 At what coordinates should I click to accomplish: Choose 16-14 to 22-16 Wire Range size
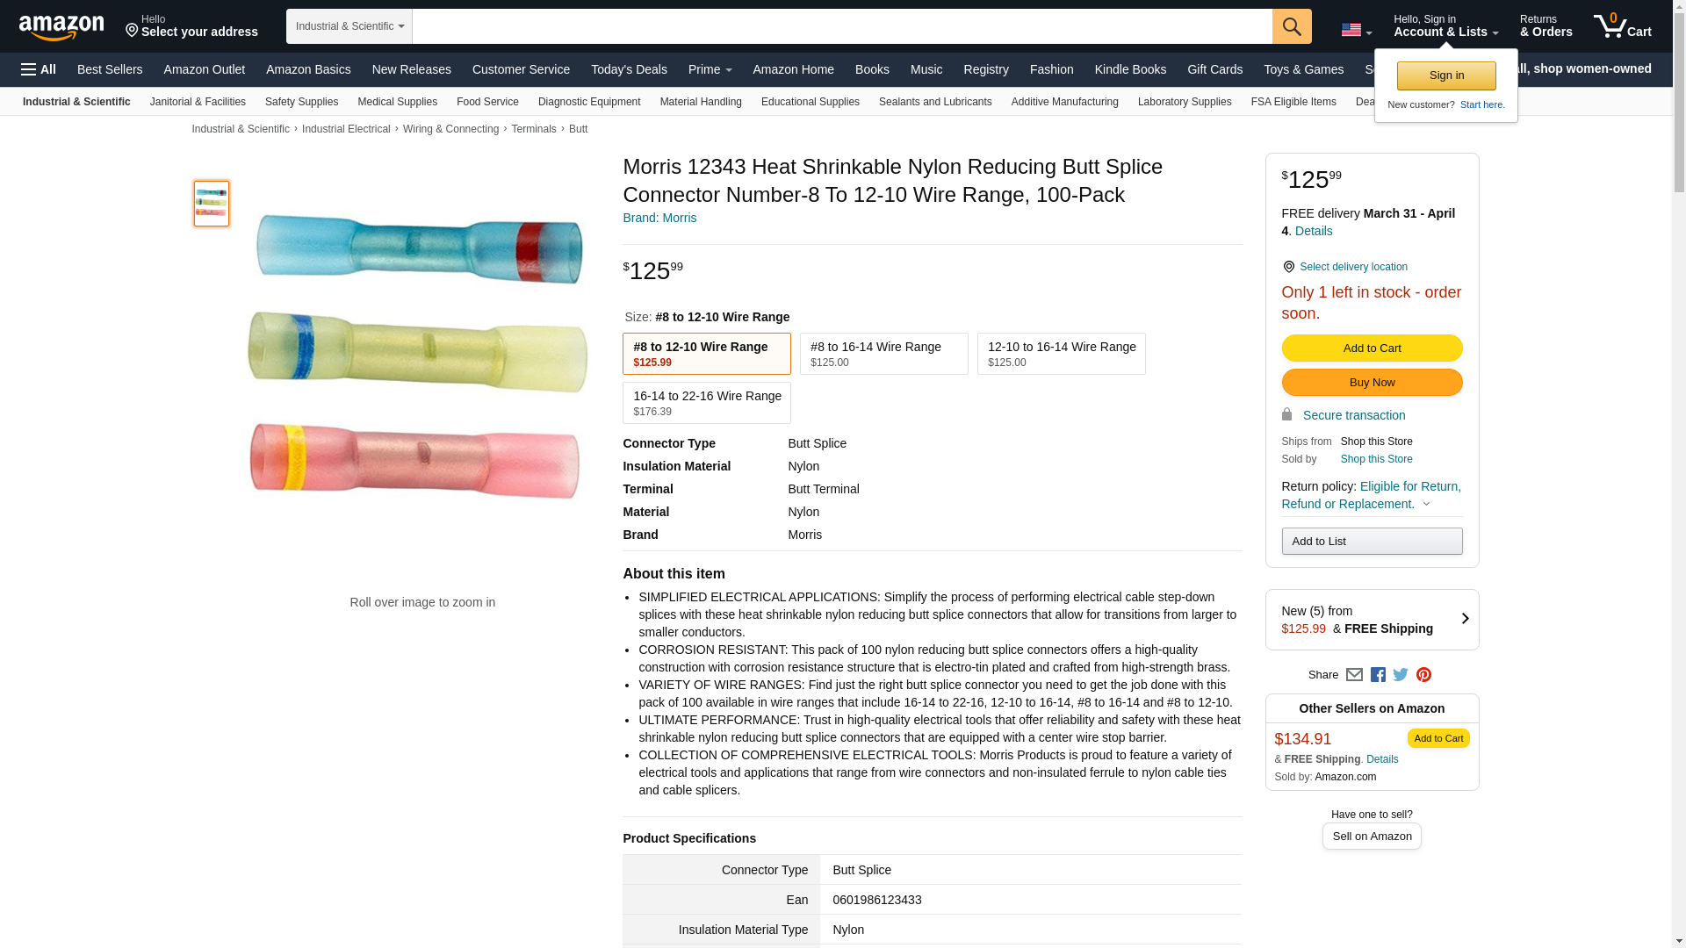point(706,403)
